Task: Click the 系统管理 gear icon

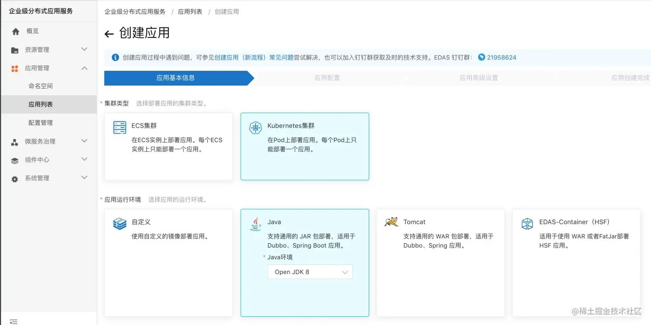Action: (15, 179)
